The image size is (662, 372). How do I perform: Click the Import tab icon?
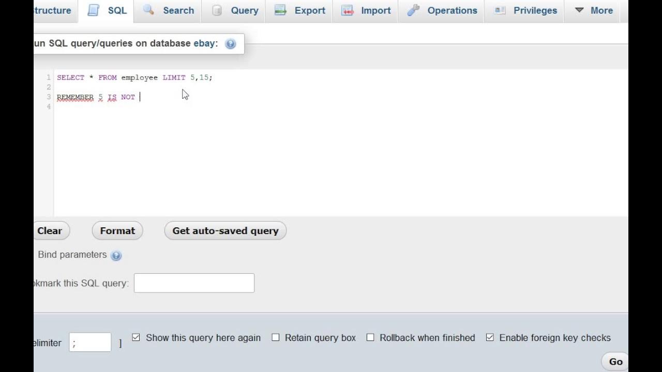(x=348, y=10)
